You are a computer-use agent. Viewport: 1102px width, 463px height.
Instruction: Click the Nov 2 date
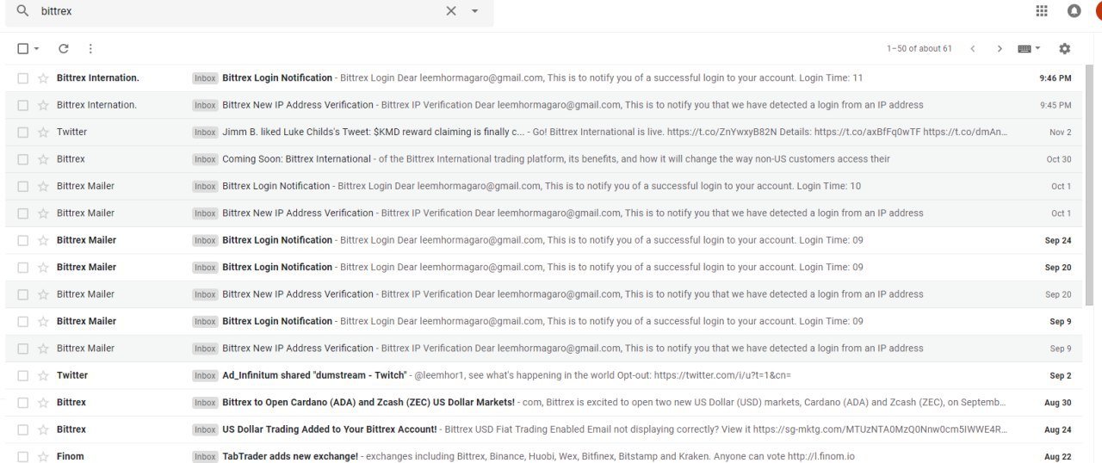pos(1060,133)
